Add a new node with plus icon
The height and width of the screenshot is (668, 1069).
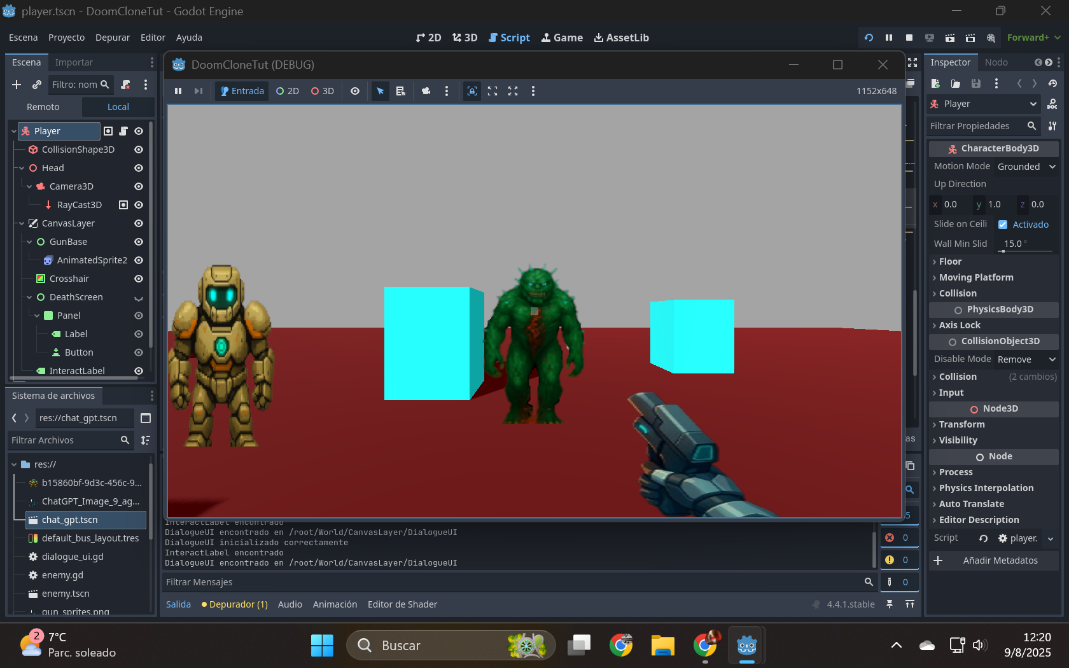[x=17, y=85]
